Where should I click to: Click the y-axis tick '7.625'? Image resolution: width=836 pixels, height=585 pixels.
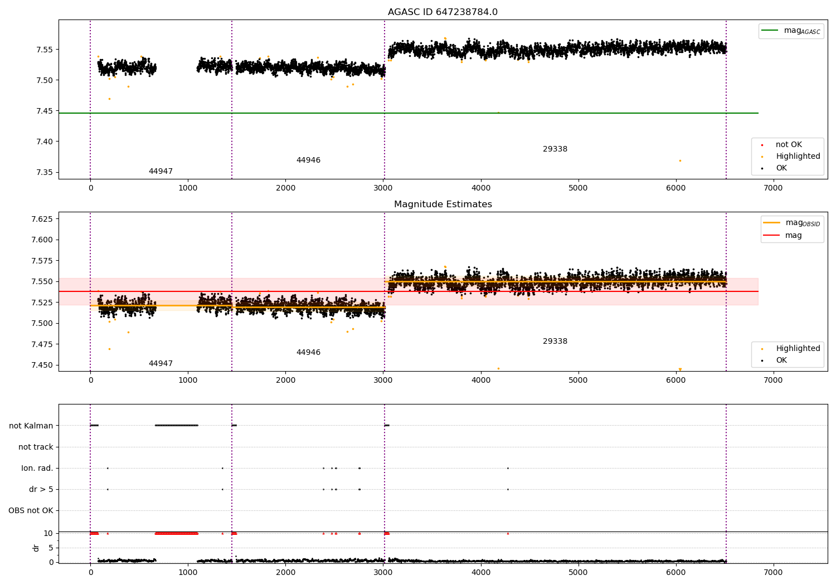click(42, 219)
